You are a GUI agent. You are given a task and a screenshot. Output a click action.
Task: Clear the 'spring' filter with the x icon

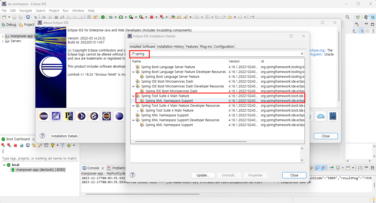302,54
